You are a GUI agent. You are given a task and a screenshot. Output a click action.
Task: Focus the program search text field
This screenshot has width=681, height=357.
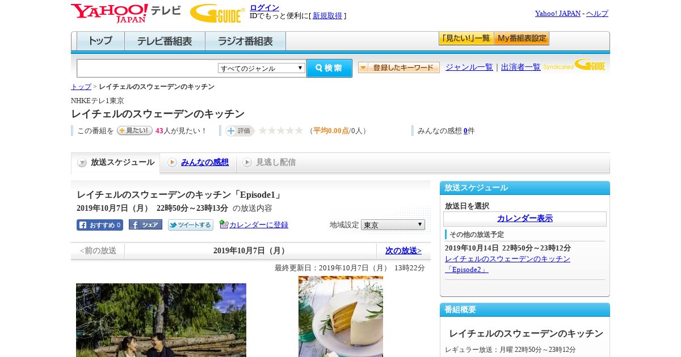pos(148,68)
